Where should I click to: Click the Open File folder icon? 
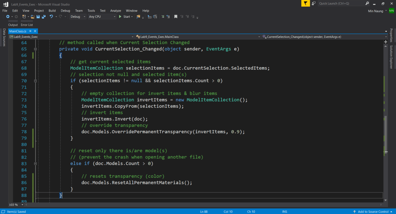tap(33, 17)
